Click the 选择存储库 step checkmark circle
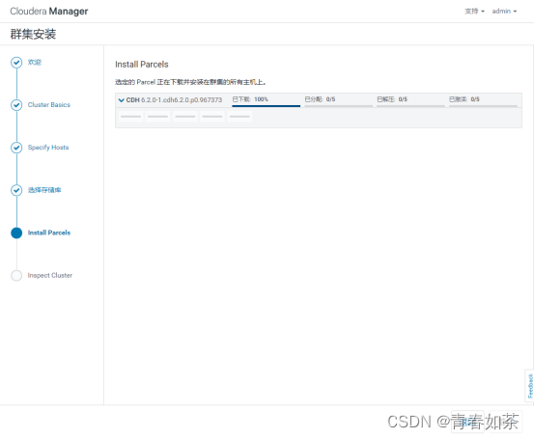 (16, 190)
